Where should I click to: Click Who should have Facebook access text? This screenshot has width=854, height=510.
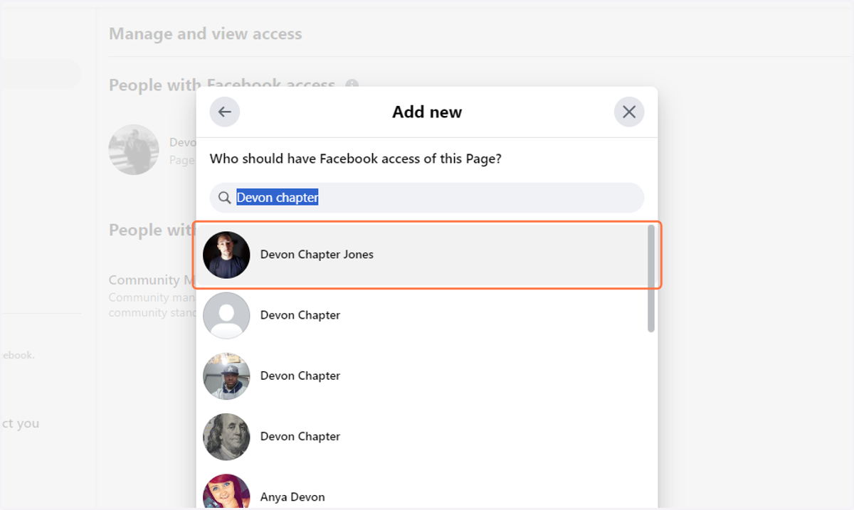pos(355,159)
